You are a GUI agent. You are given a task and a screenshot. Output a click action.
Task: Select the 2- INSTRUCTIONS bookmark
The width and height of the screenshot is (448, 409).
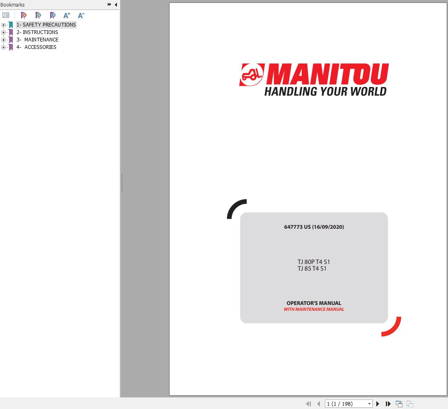(x=37, y=32)
